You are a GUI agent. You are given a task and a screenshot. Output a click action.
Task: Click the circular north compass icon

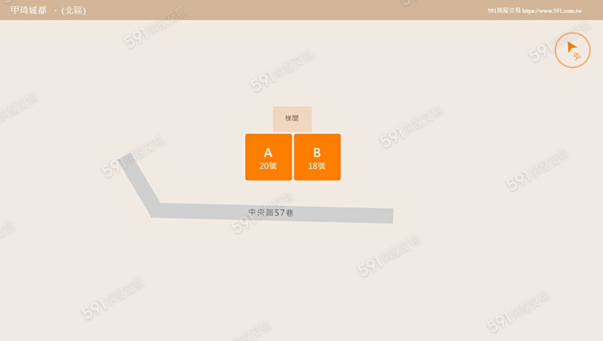tap(572, 50)
